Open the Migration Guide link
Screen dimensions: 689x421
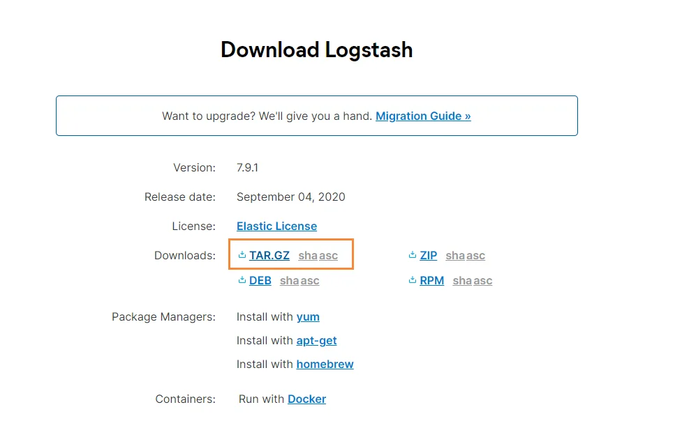[423, 116]
